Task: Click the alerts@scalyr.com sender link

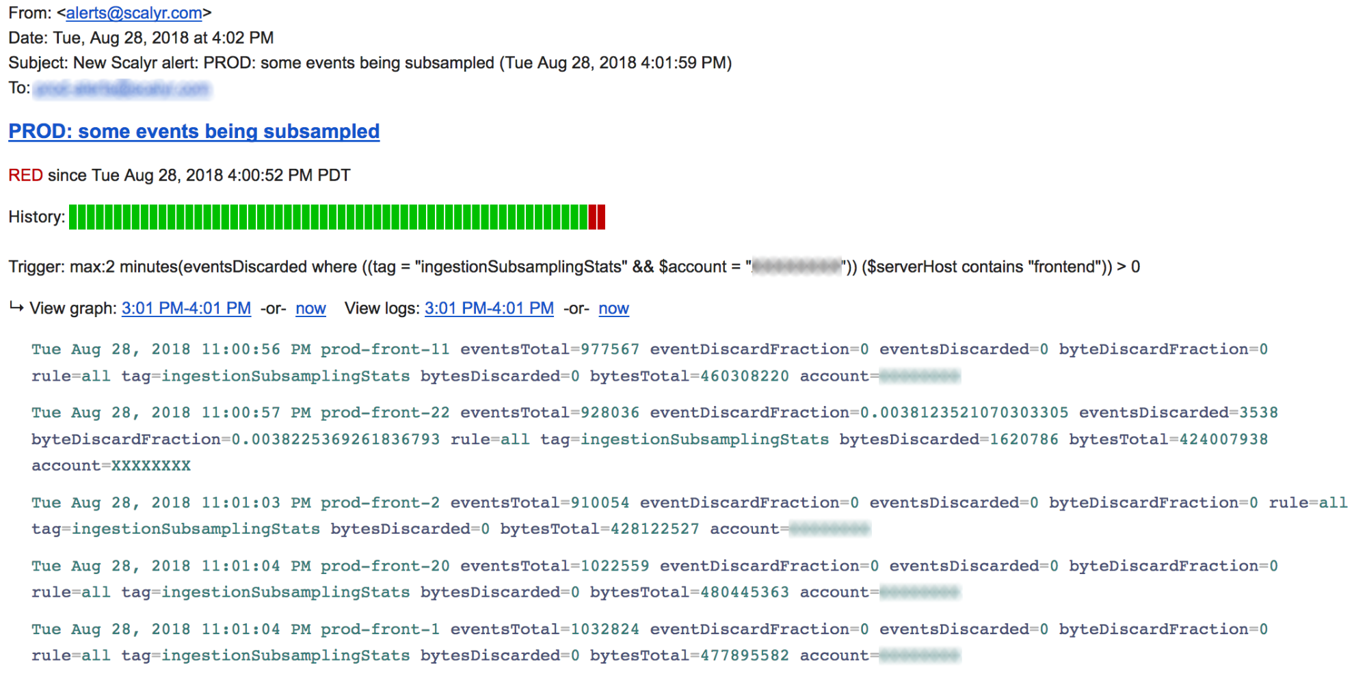Action: pos(134,13)
